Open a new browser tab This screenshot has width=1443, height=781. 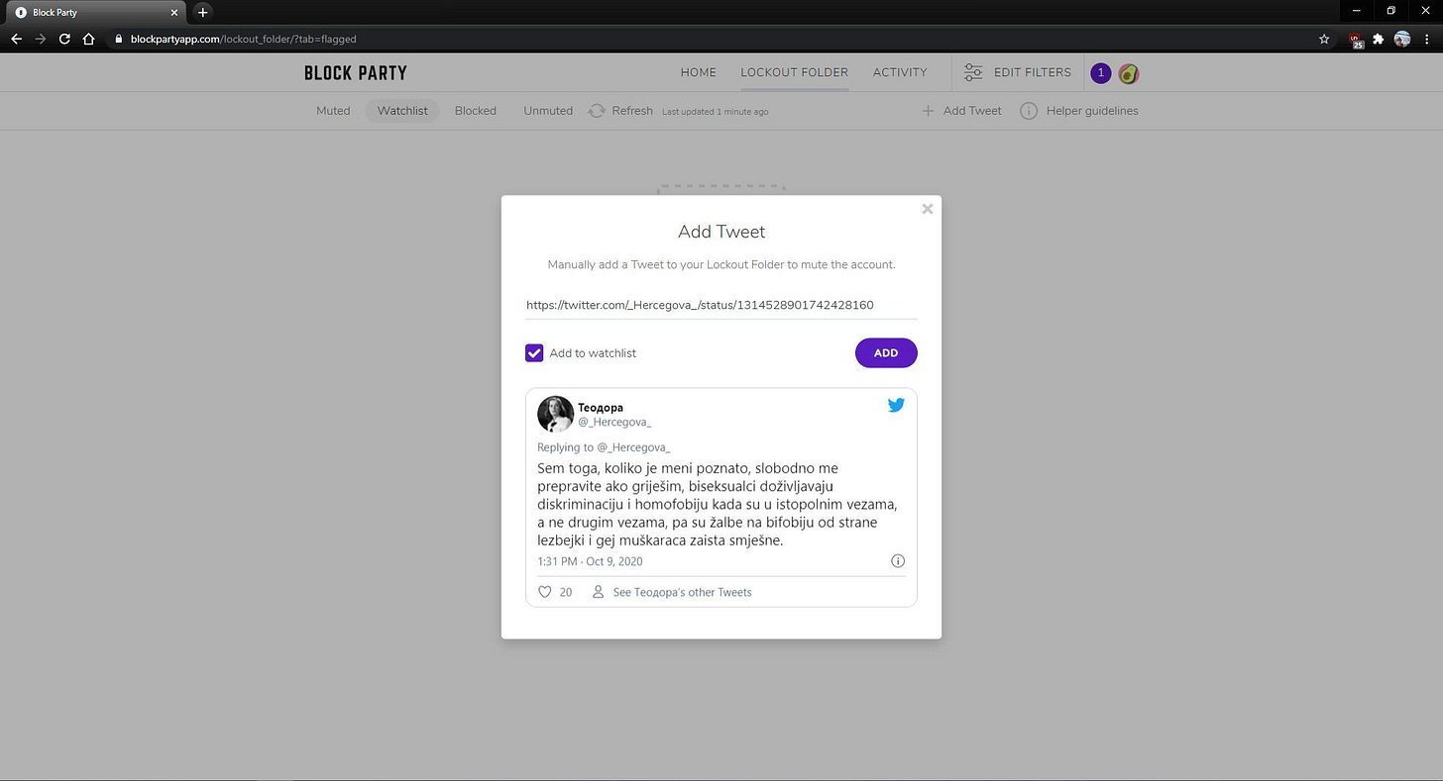(x=203, y=12)
